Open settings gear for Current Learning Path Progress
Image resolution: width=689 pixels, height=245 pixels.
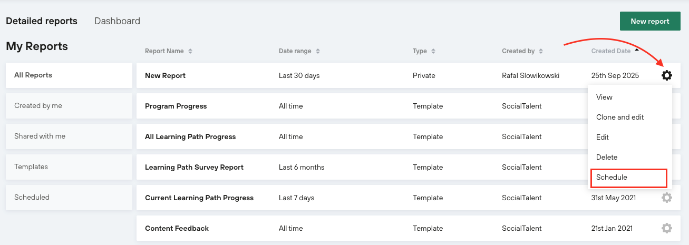pos(667,198)
